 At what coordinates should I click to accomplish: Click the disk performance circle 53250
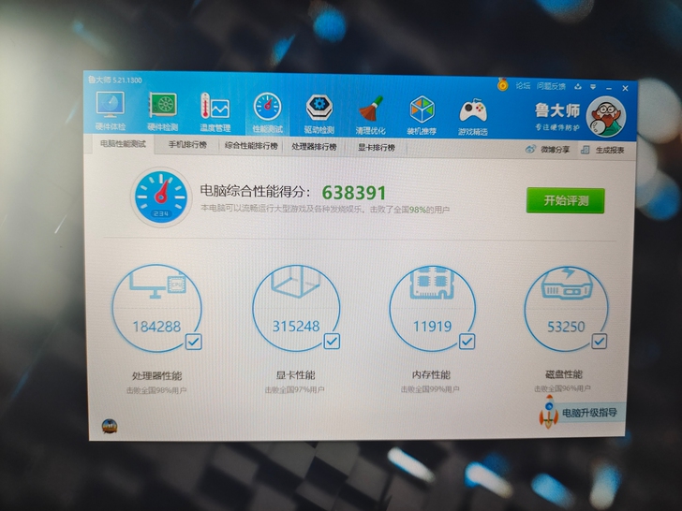(x=566, y=309)
